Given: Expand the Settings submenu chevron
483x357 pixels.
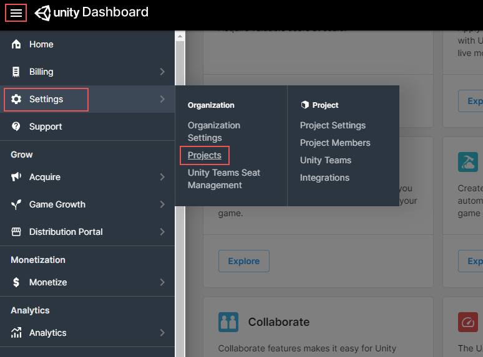Looking at the screenshot, I should (x=162, y=99).
